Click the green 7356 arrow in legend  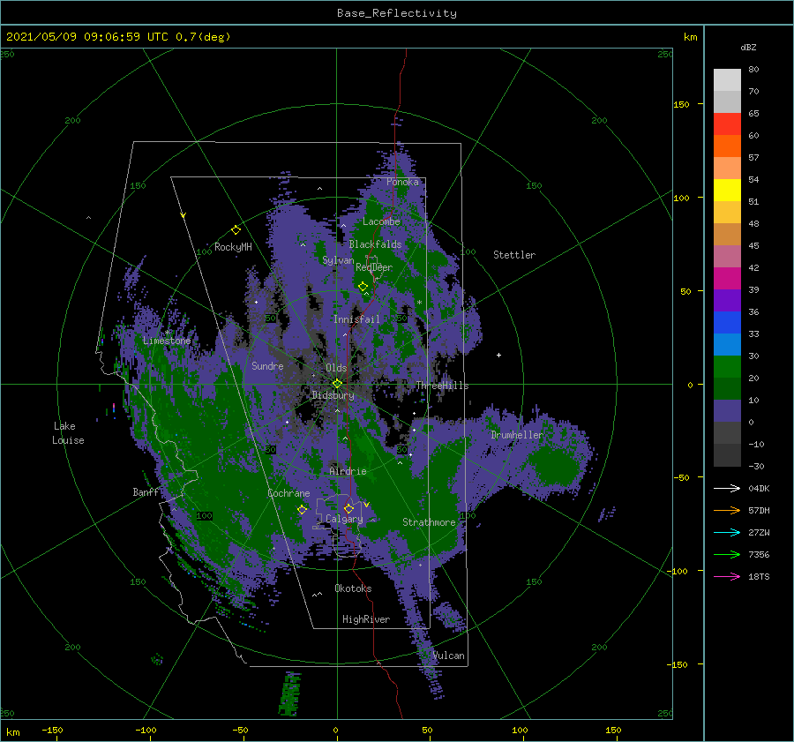727,555
